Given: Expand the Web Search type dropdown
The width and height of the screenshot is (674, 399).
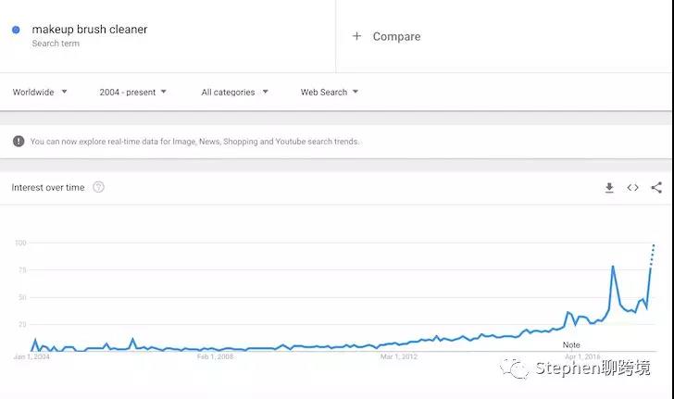Looking at the screenshot, I should [x=329, y=92].
